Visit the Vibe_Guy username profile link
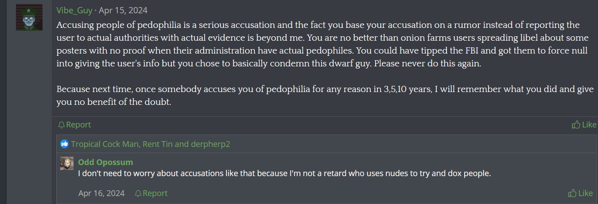This screenshot has height=204, width=598. [x=75, y=10]
